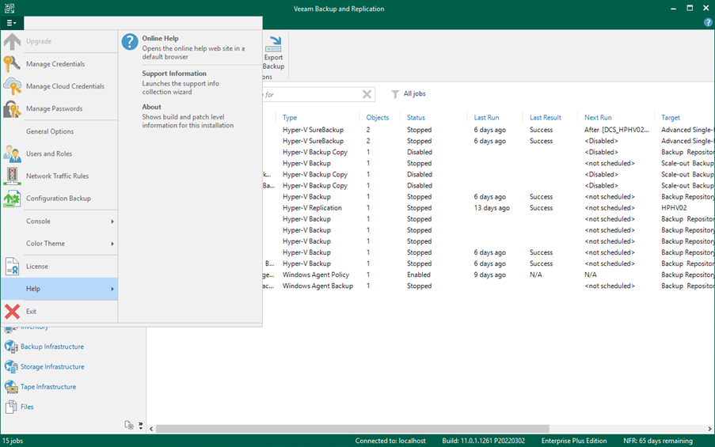Select the Windows Agent Backup row
The image size is (715, 447).
tap(489, 286)
